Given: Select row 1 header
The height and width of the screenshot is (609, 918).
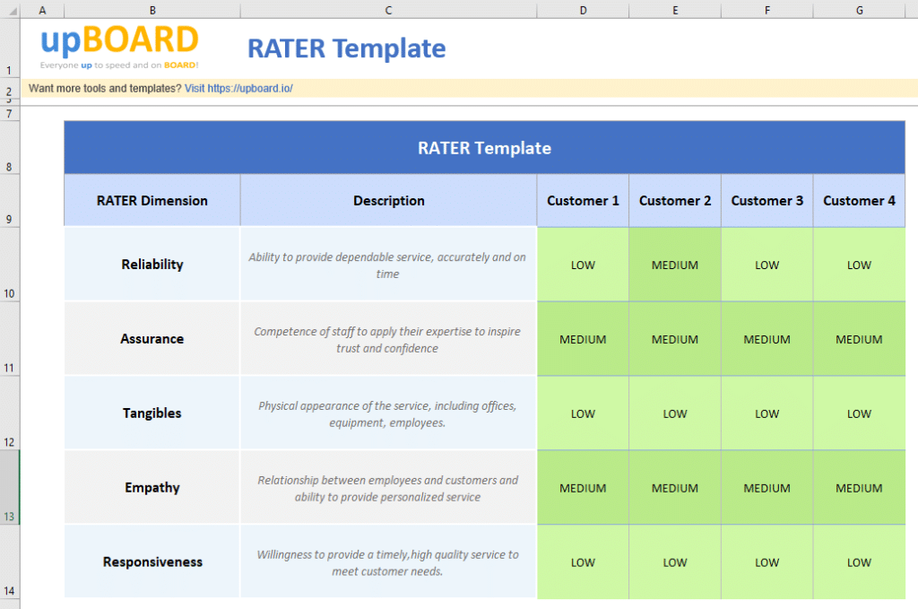Looking at the screenshot, I should [9, 48].
